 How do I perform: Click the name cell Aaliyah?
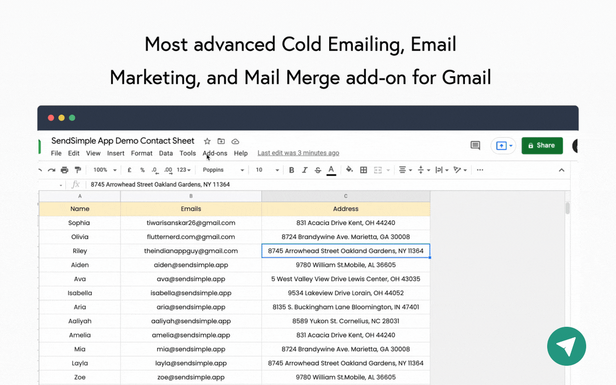click(80, 321)
